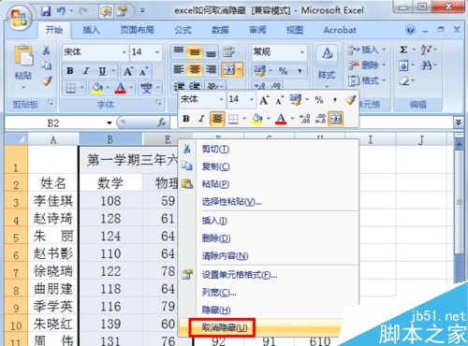Apply ribbon red font color
Screen dimensions: 468x346
click(x=120, y=88)
